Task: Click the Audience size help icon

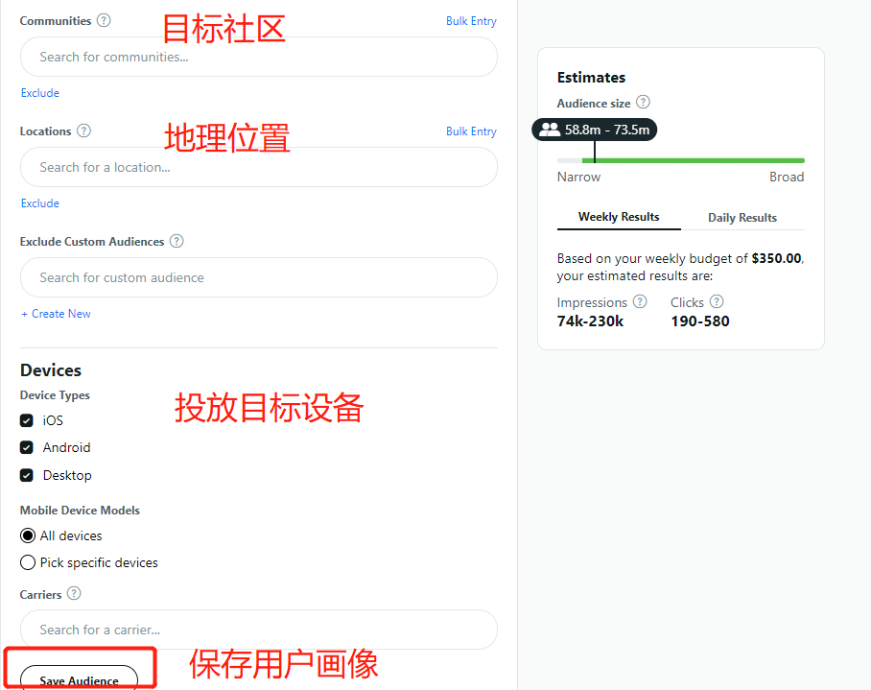Action: coord(643,103)
